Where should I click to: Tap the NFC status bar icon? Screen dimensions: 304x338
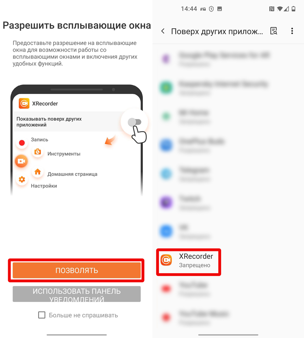coord(272,9)
